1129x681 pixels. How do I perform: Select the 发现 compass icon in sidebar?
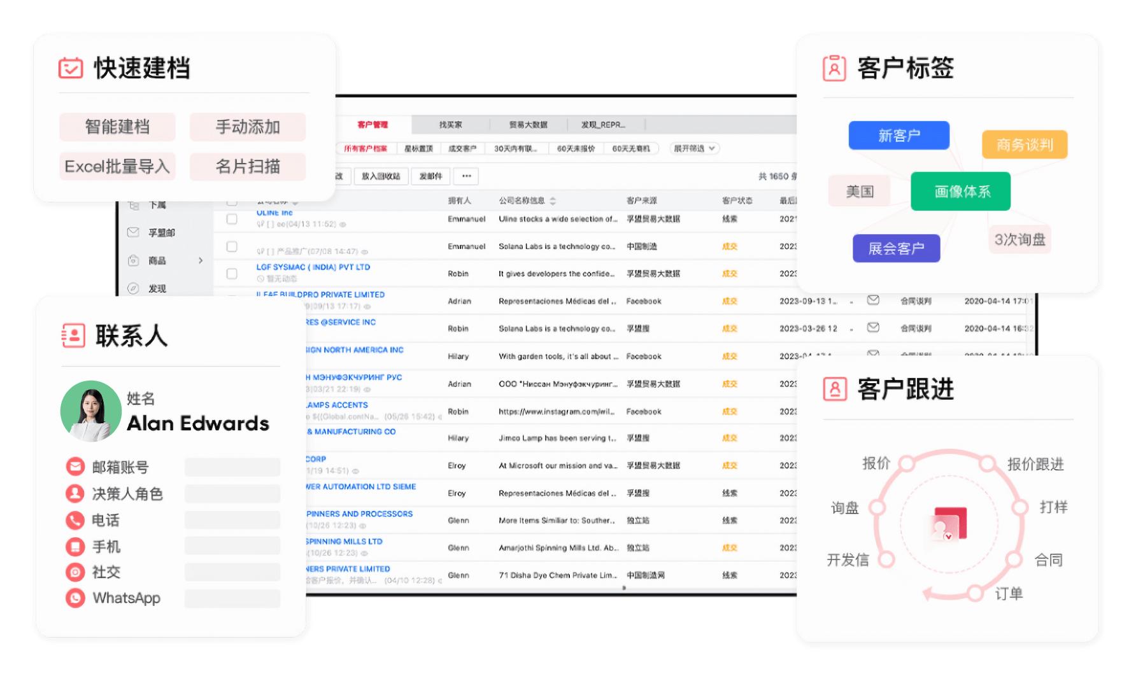(132, 288)
